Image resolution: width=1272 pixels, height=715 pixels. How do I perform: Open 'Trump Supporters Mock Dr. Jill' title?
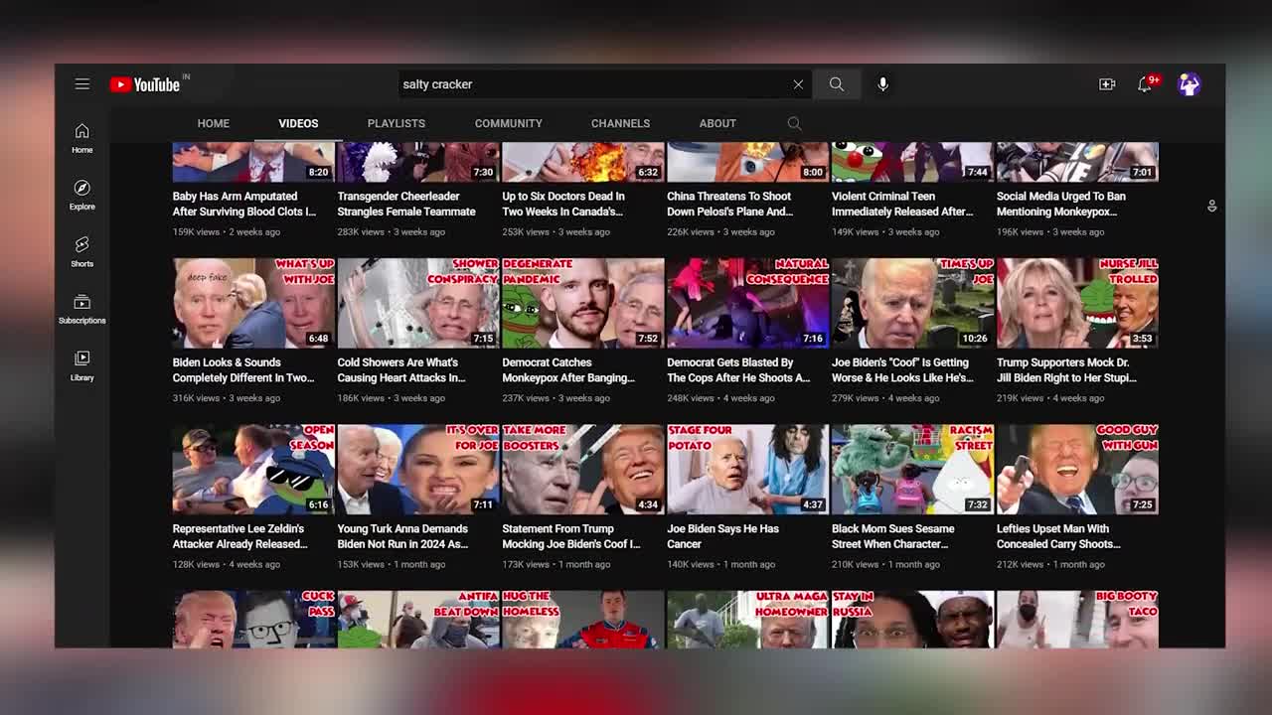point(1066,370)
